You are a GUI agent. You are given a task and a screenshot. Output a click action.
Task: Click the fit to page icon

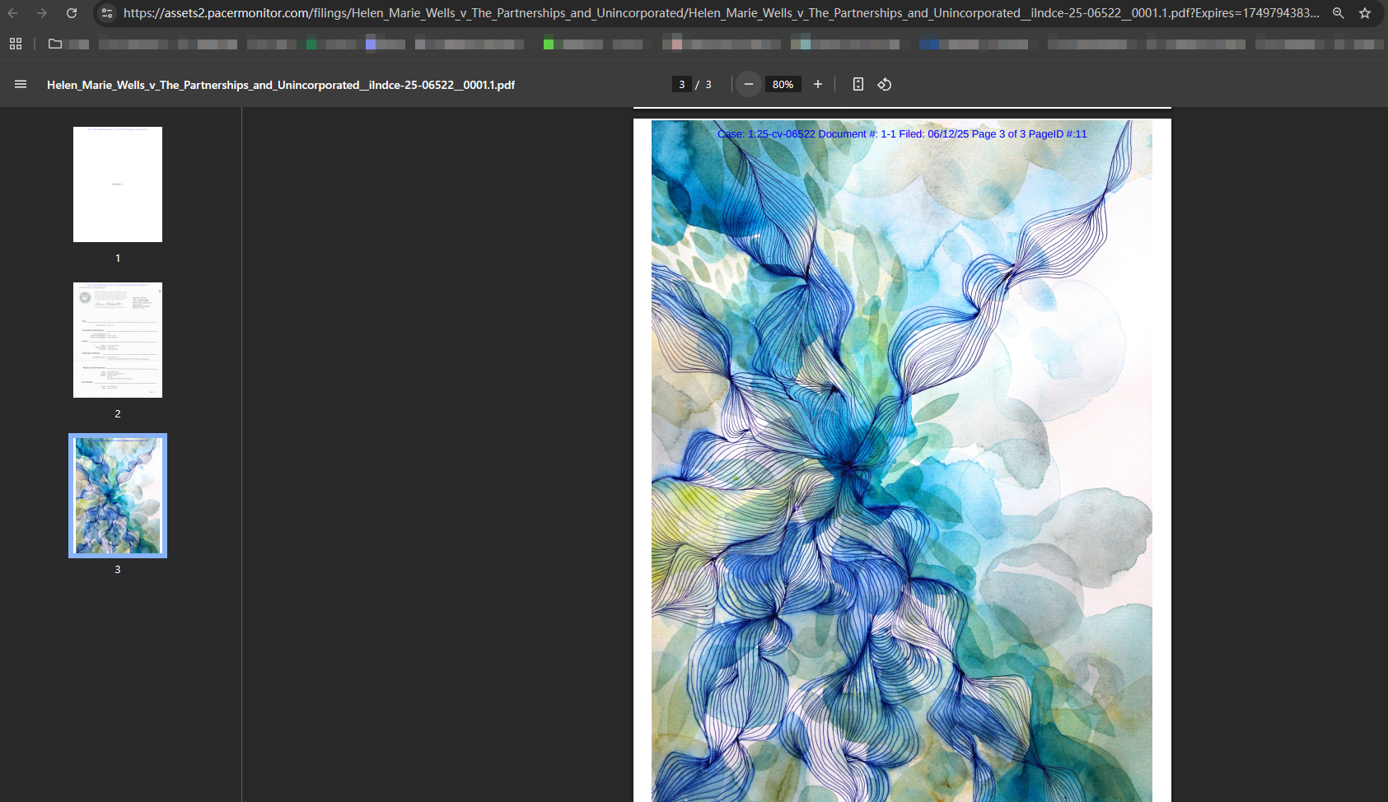click(x=858, y=84)
